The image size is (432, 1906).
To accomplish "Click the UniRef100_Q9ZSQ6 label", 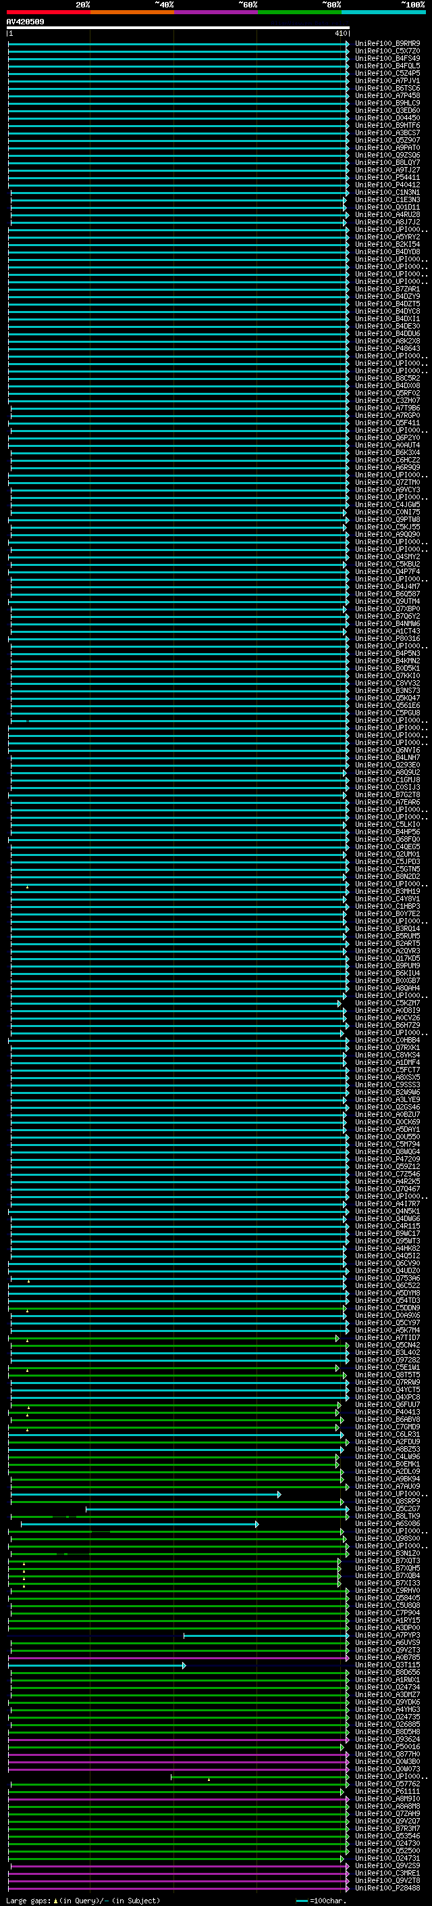I will tap(387, 155).
